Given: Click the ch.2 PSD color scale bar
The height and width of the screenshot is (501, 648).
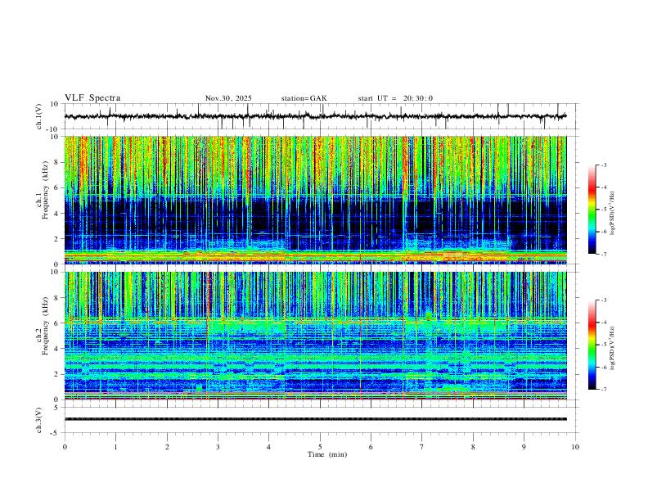Looking at the screenshot, I should point(592,345).
